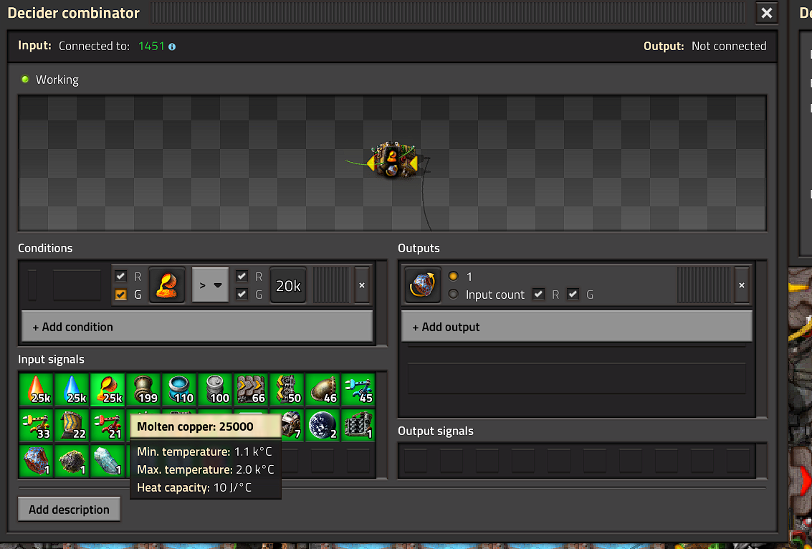Viewport: 812px width, 549px height.
Task: Click the pipe signal with count 199
Action: 143,389
